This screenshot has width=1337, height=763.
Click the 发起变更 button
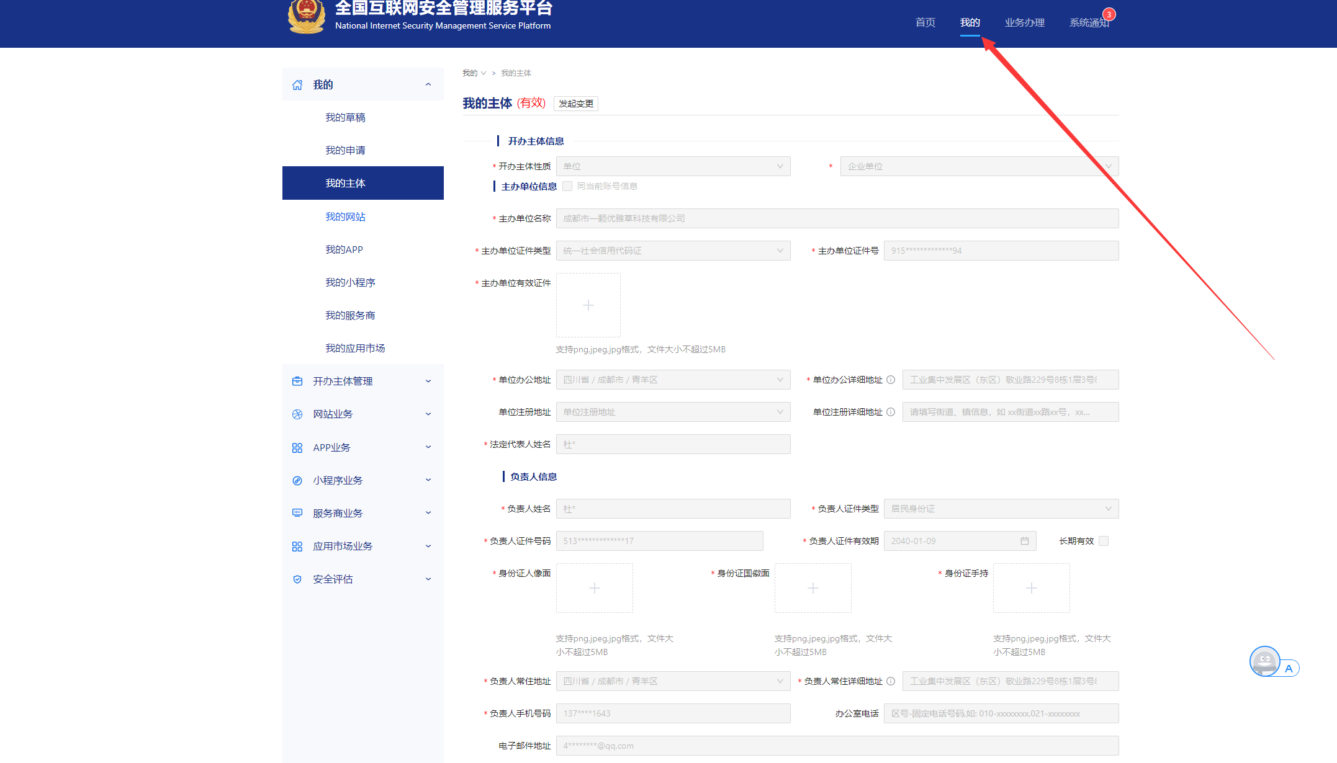pyautogui.click(x=575, y=104)
